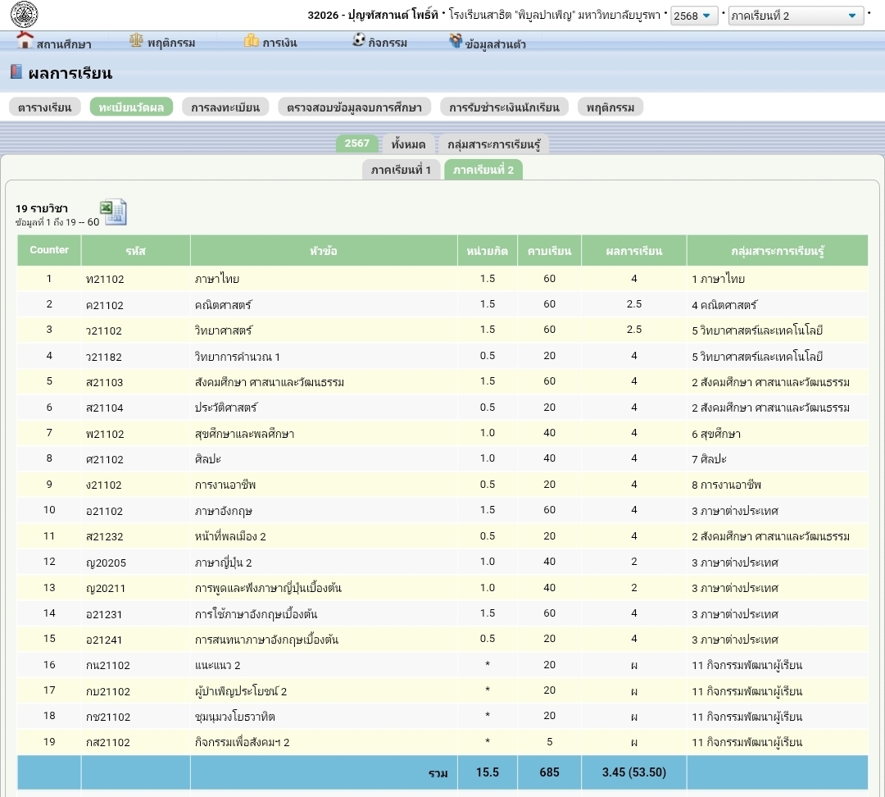The width and height of the screenshot is (885, 797).
Task: Click the school crest logo icon
Action: 24,14
